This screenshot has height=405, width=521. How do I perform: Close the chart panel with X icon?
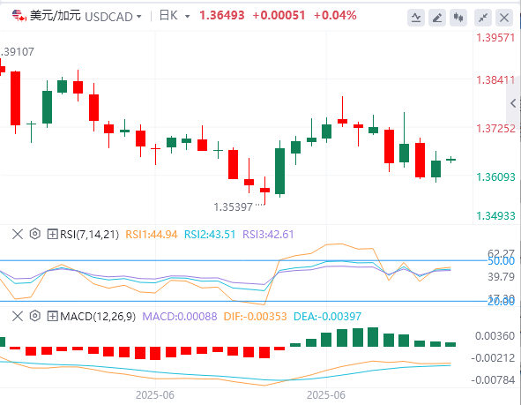504,18
